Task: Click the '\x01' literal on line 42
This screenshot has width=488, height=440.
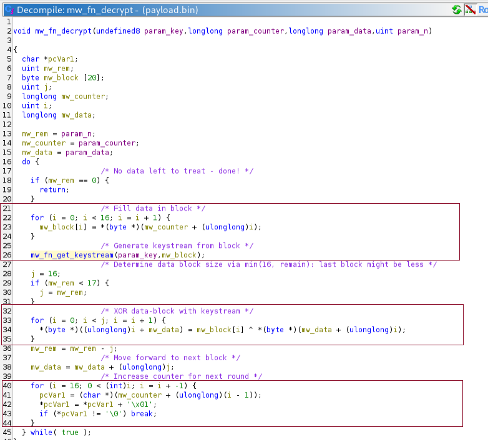Action: point(140,404)
